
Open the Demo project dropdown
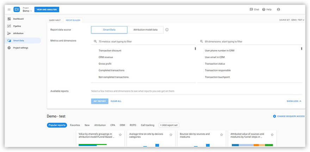coord(27,11)
